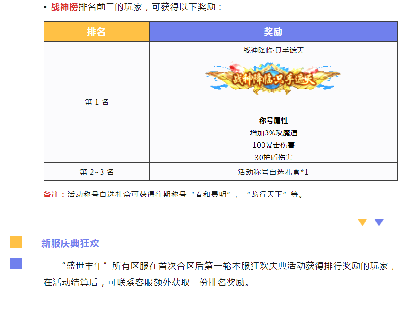Click the 在活动结算后 paragraph line
This screenshot has width=410, height=311.
click(x=148, y=283)
